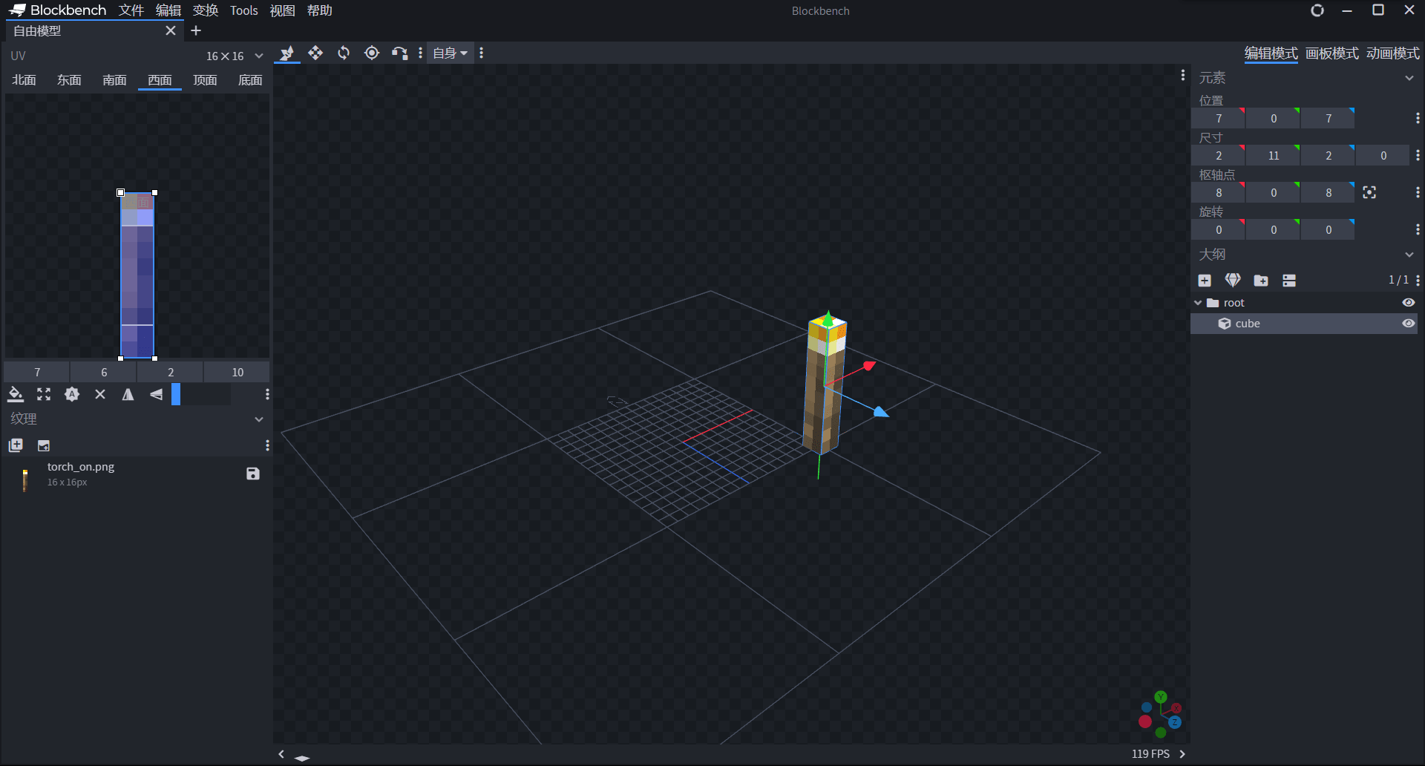Open position field options menu
The width and height of the screenshot is (1425, 766).
pyautogui.click(x=1418, y=119)
